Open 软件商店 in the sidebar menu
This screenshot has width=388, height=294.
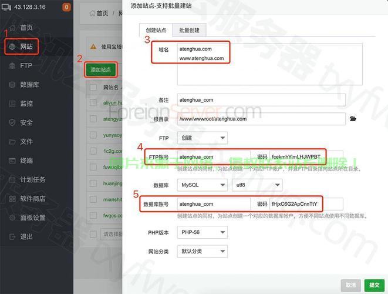[33, 199]
